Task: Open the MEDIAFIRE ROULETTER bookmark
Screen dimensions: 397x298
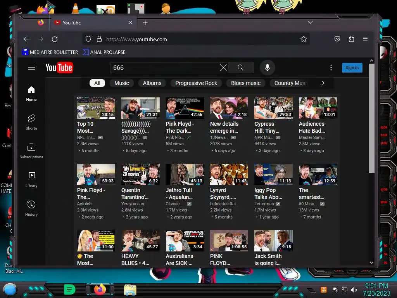Action: (50, 52)
